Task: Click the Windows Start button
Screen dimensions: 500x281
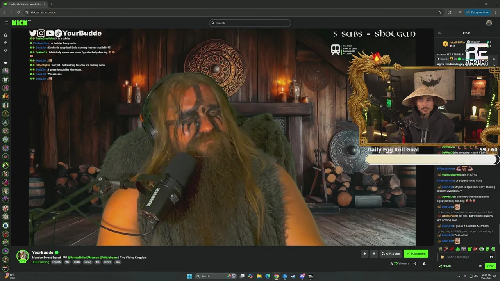Action: [x=189, y=276]
